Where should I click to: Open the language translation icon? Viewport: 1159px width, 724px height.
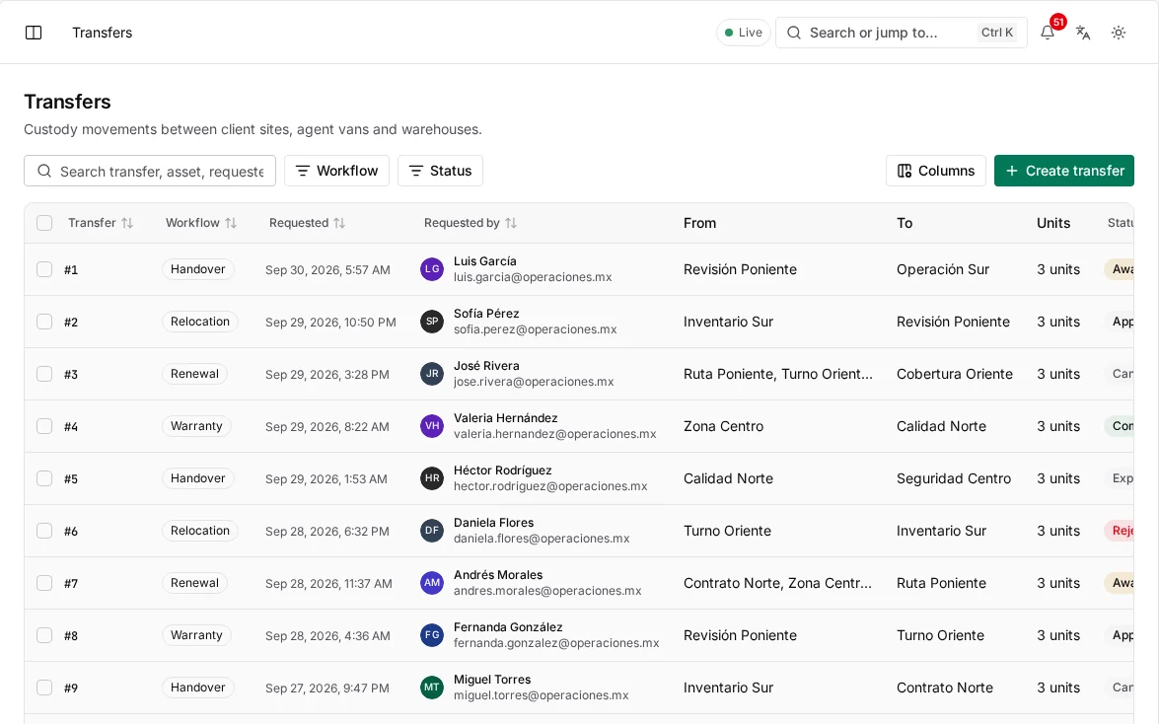[1083, 33]
